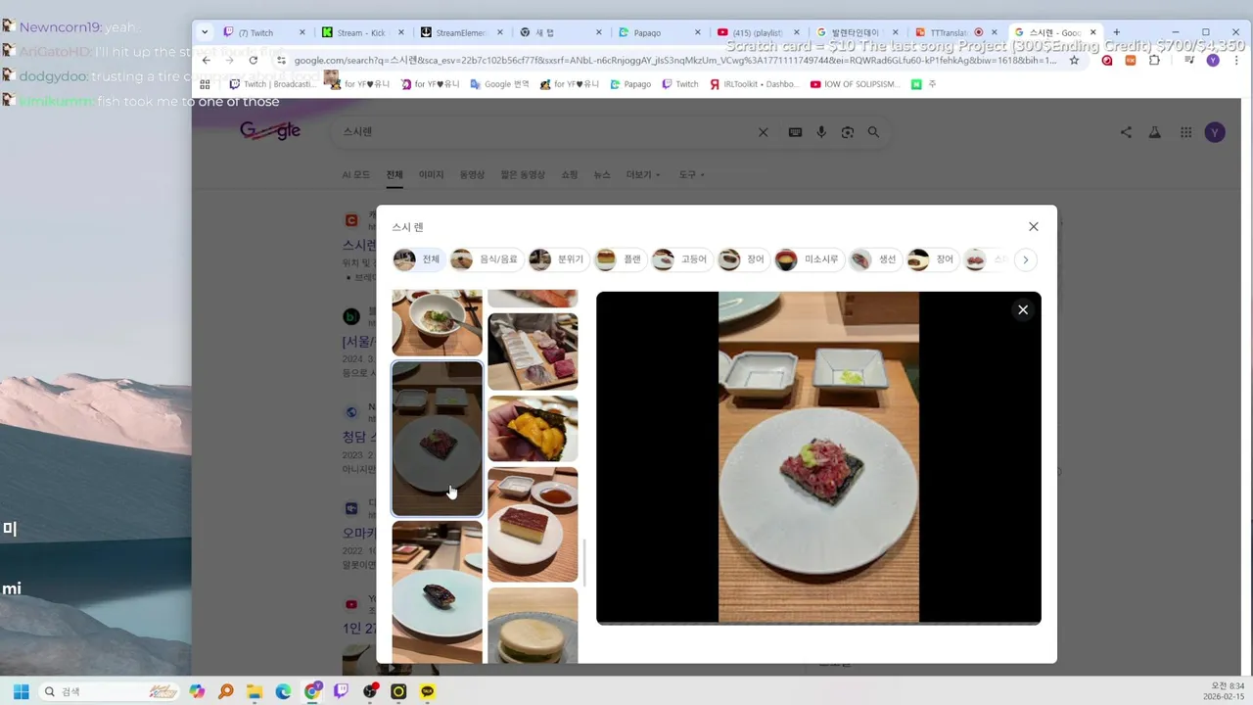Open the Chrome extensions puzzle icon

pos(1154,60)
